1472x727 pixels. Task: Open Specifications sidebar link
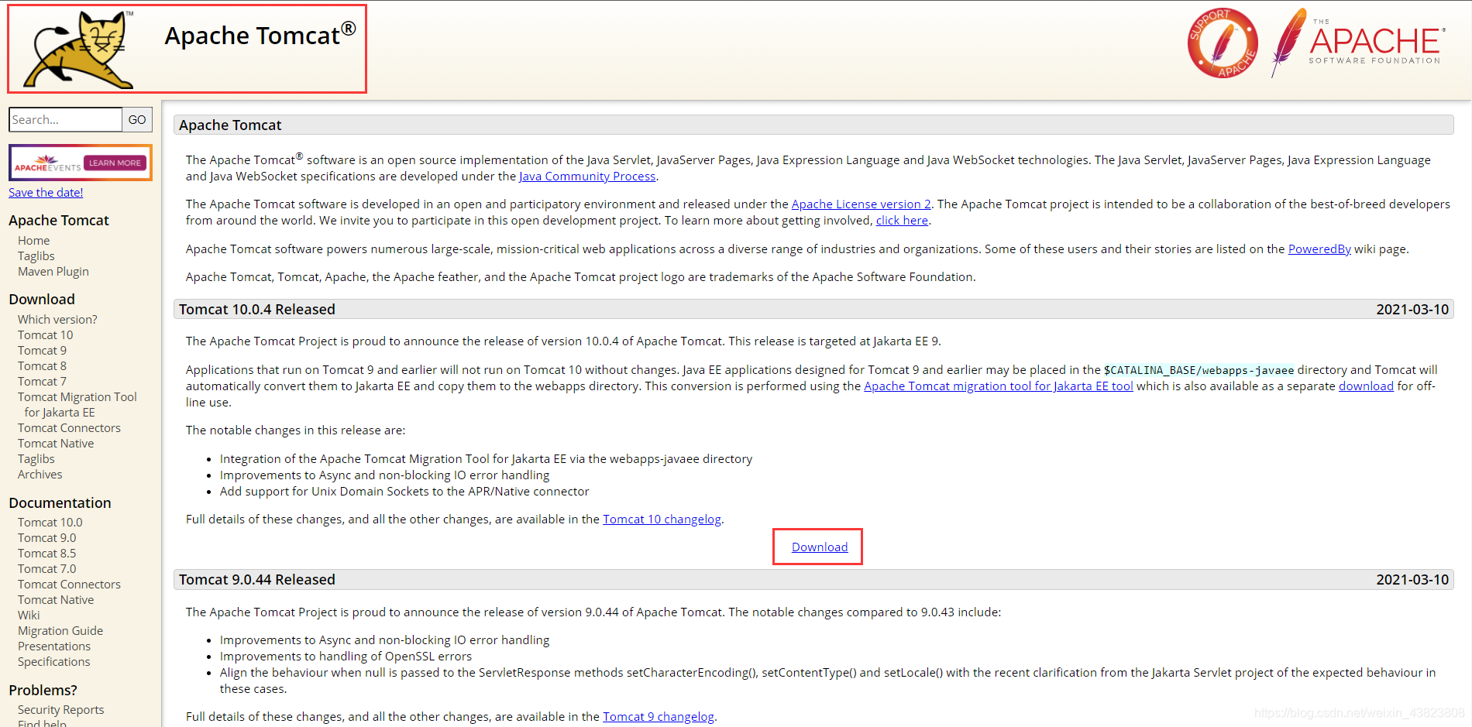point(53,662)
